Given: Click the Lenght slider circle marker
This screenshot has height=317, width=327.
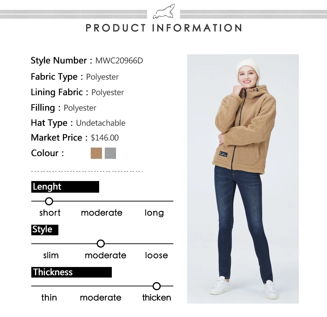Looking at the screenshot, I should pos(49,201).
